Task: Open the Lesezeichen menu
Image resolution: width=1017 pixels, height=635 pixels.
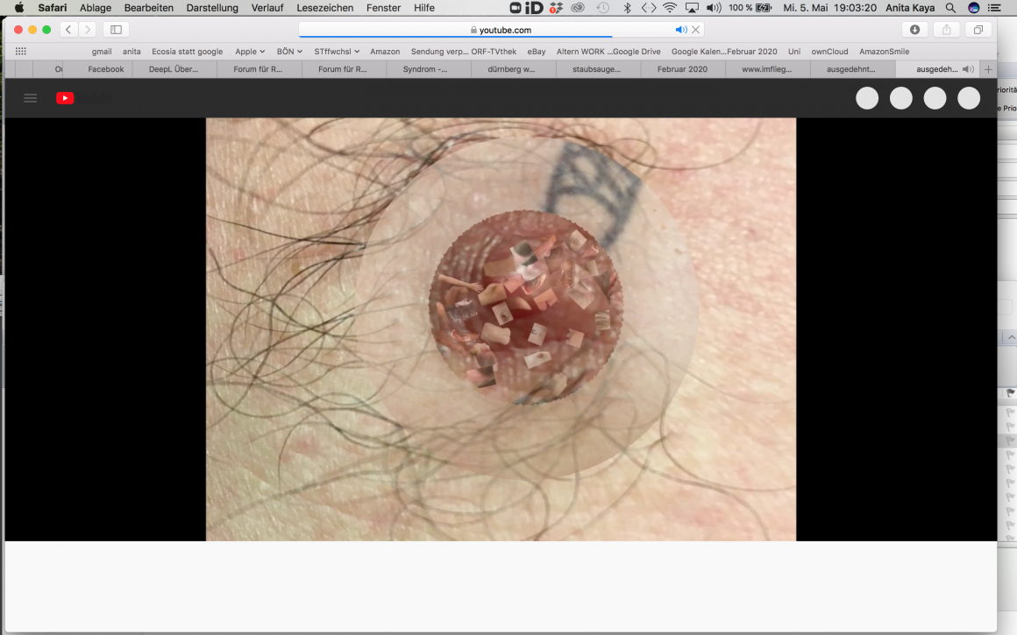Action: 324,8
